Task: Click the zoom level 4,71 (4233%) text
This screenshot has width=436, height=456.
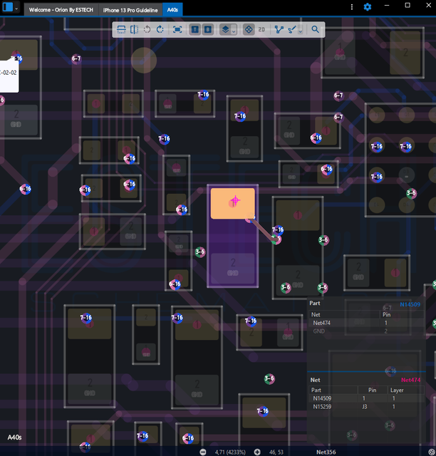Action: 230,452
